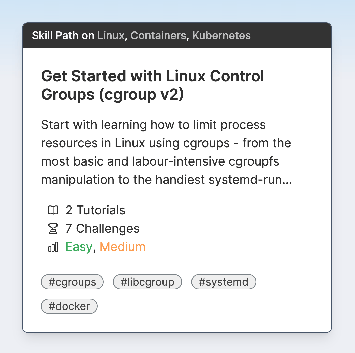Viewport: 355px width, 353px height.
Task: Click the bar chart difficulty icon
Action: tap(53, 247)
